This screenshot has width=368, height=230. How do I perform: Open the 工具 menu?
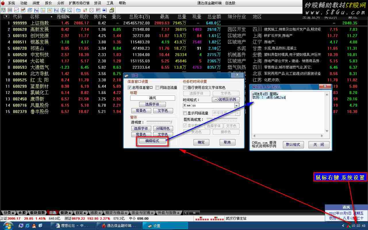[x=110, y=3]
